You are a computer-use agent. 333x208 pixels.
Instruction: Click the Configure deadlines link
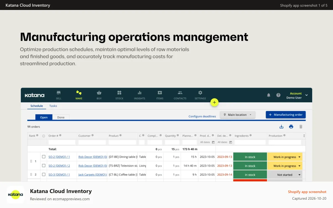(x=202, y=116)
